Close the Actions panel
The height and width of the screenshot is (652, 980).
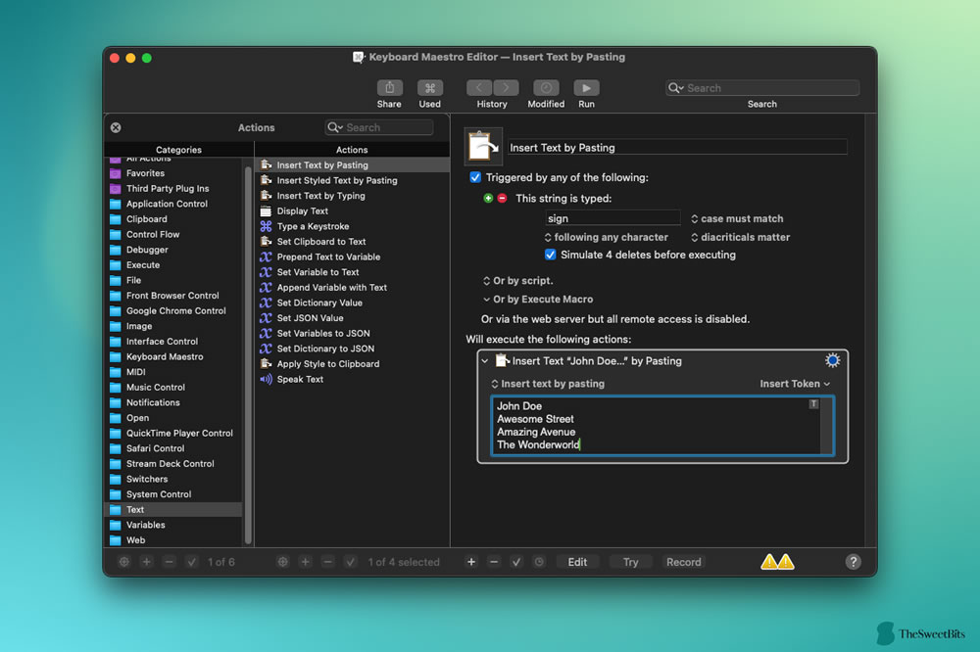[x=116, y=127]
